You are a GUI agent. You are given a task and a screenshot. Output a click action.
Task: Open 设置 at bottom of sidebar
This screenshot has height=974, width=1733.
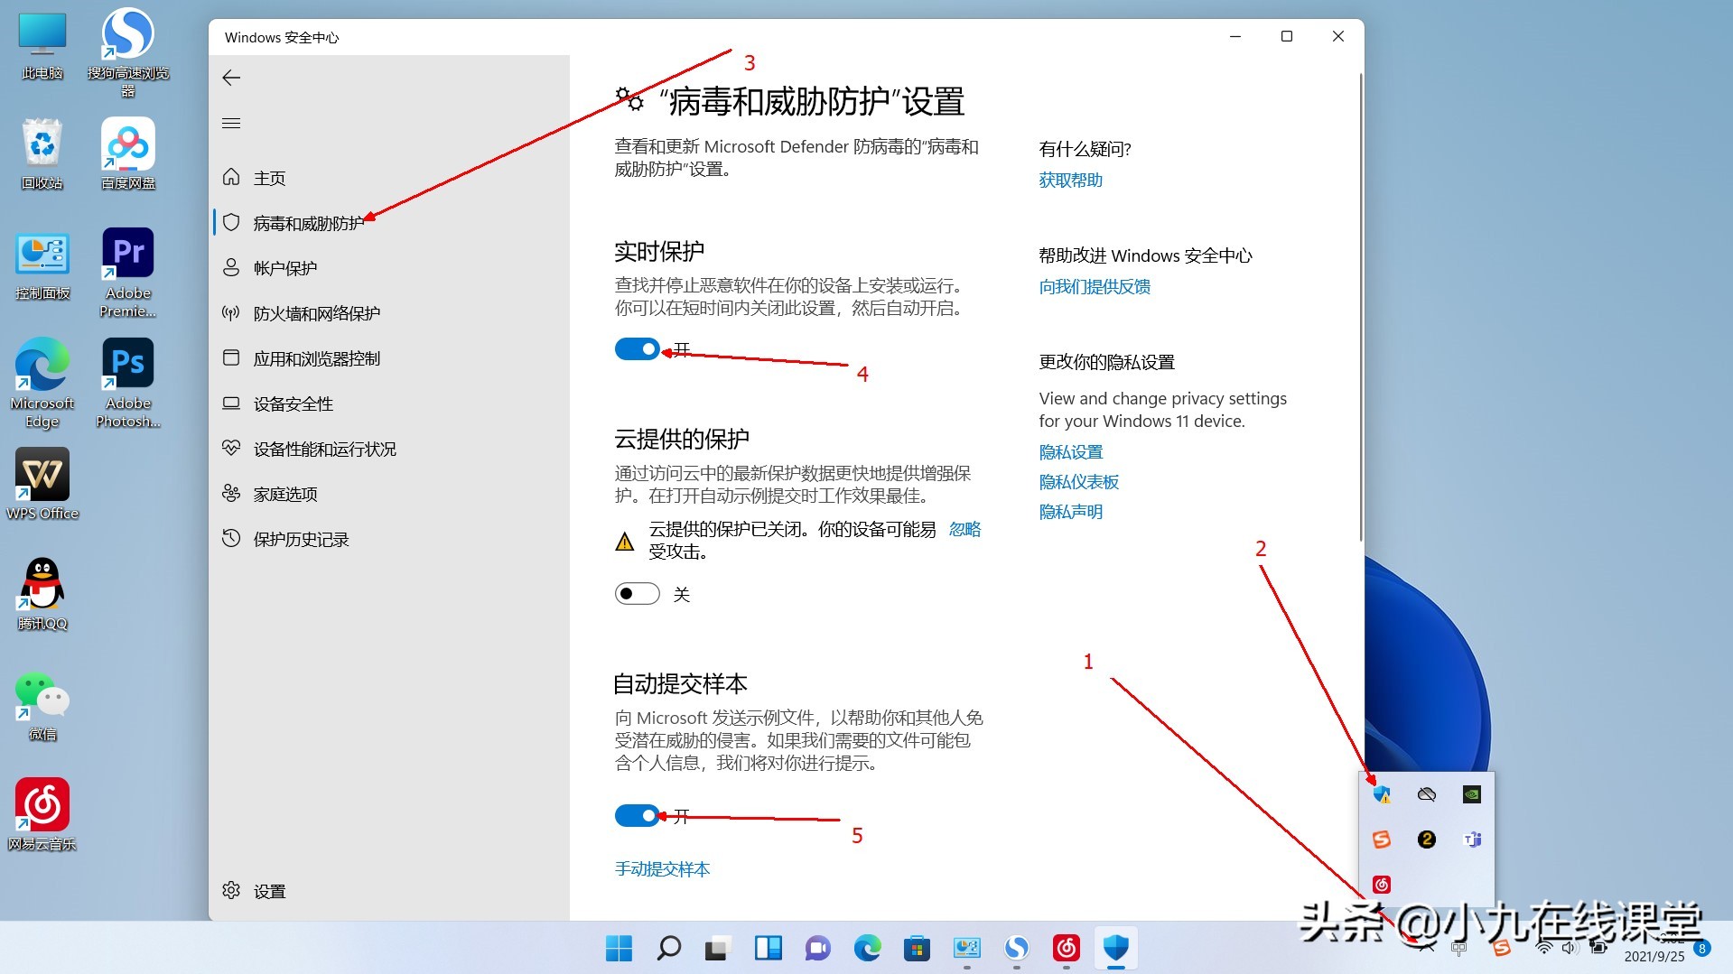click(269, 890)
